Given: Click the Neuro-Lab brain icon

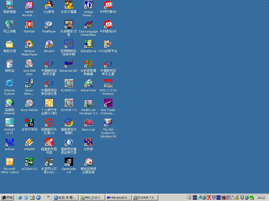Looking at the screenshot, I should [x=88, y=123].
